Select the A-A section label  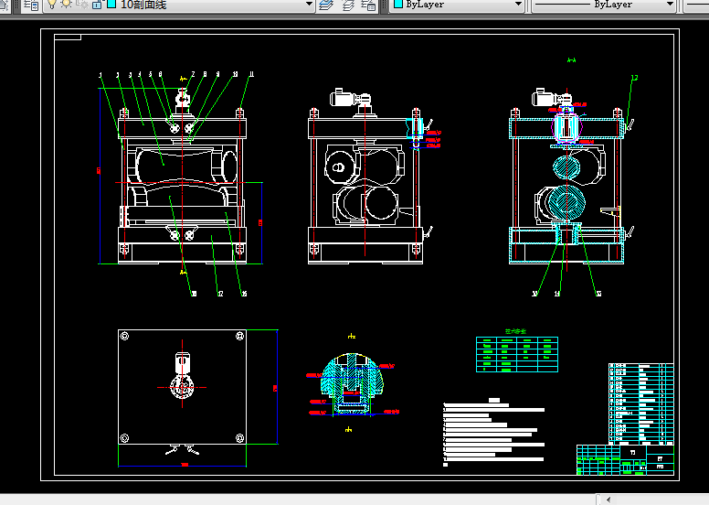572,59
